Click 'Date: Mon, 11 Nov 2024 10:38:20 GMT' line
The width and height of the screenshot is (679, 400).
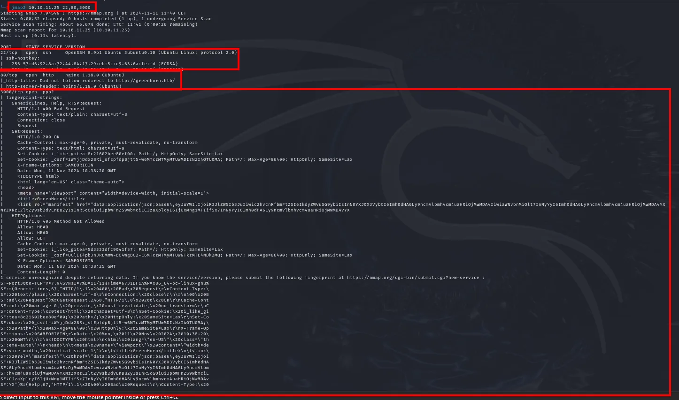click(x=67, y=171)
